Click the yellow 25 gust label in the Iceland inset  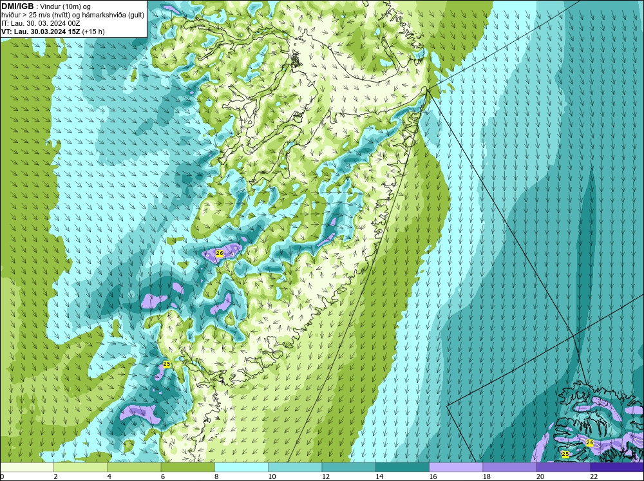pyautogui.click(x=565, y=454)
